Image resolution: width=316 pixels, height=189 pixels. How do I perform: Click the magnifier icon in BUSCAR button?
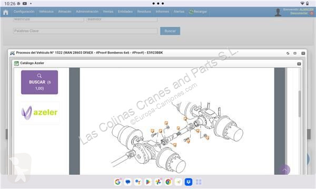pos(39,76)
